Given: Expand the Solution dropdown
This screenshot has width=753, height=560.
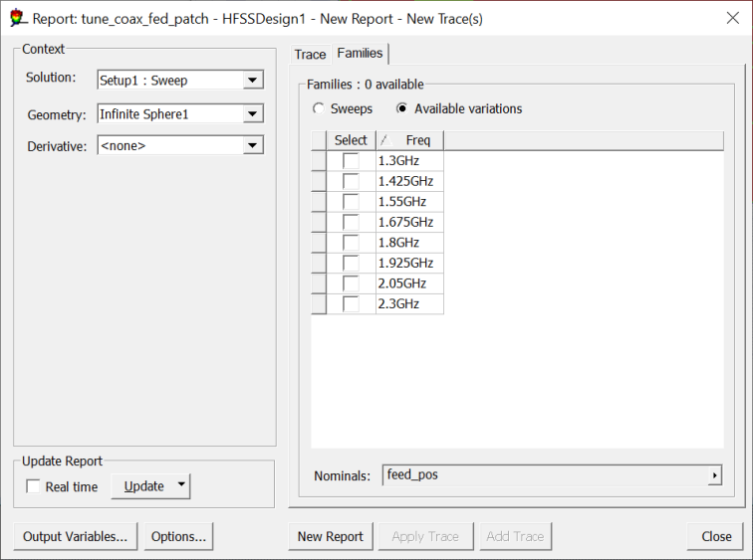Looking at the screenshot, I should tap(253, 81).
